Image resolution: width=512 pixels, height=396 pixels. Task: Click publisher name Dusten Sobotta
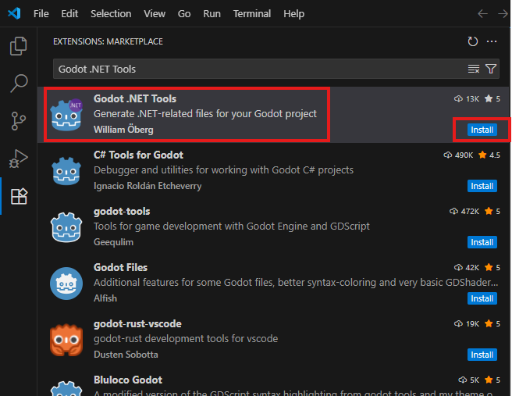(126, 355)
